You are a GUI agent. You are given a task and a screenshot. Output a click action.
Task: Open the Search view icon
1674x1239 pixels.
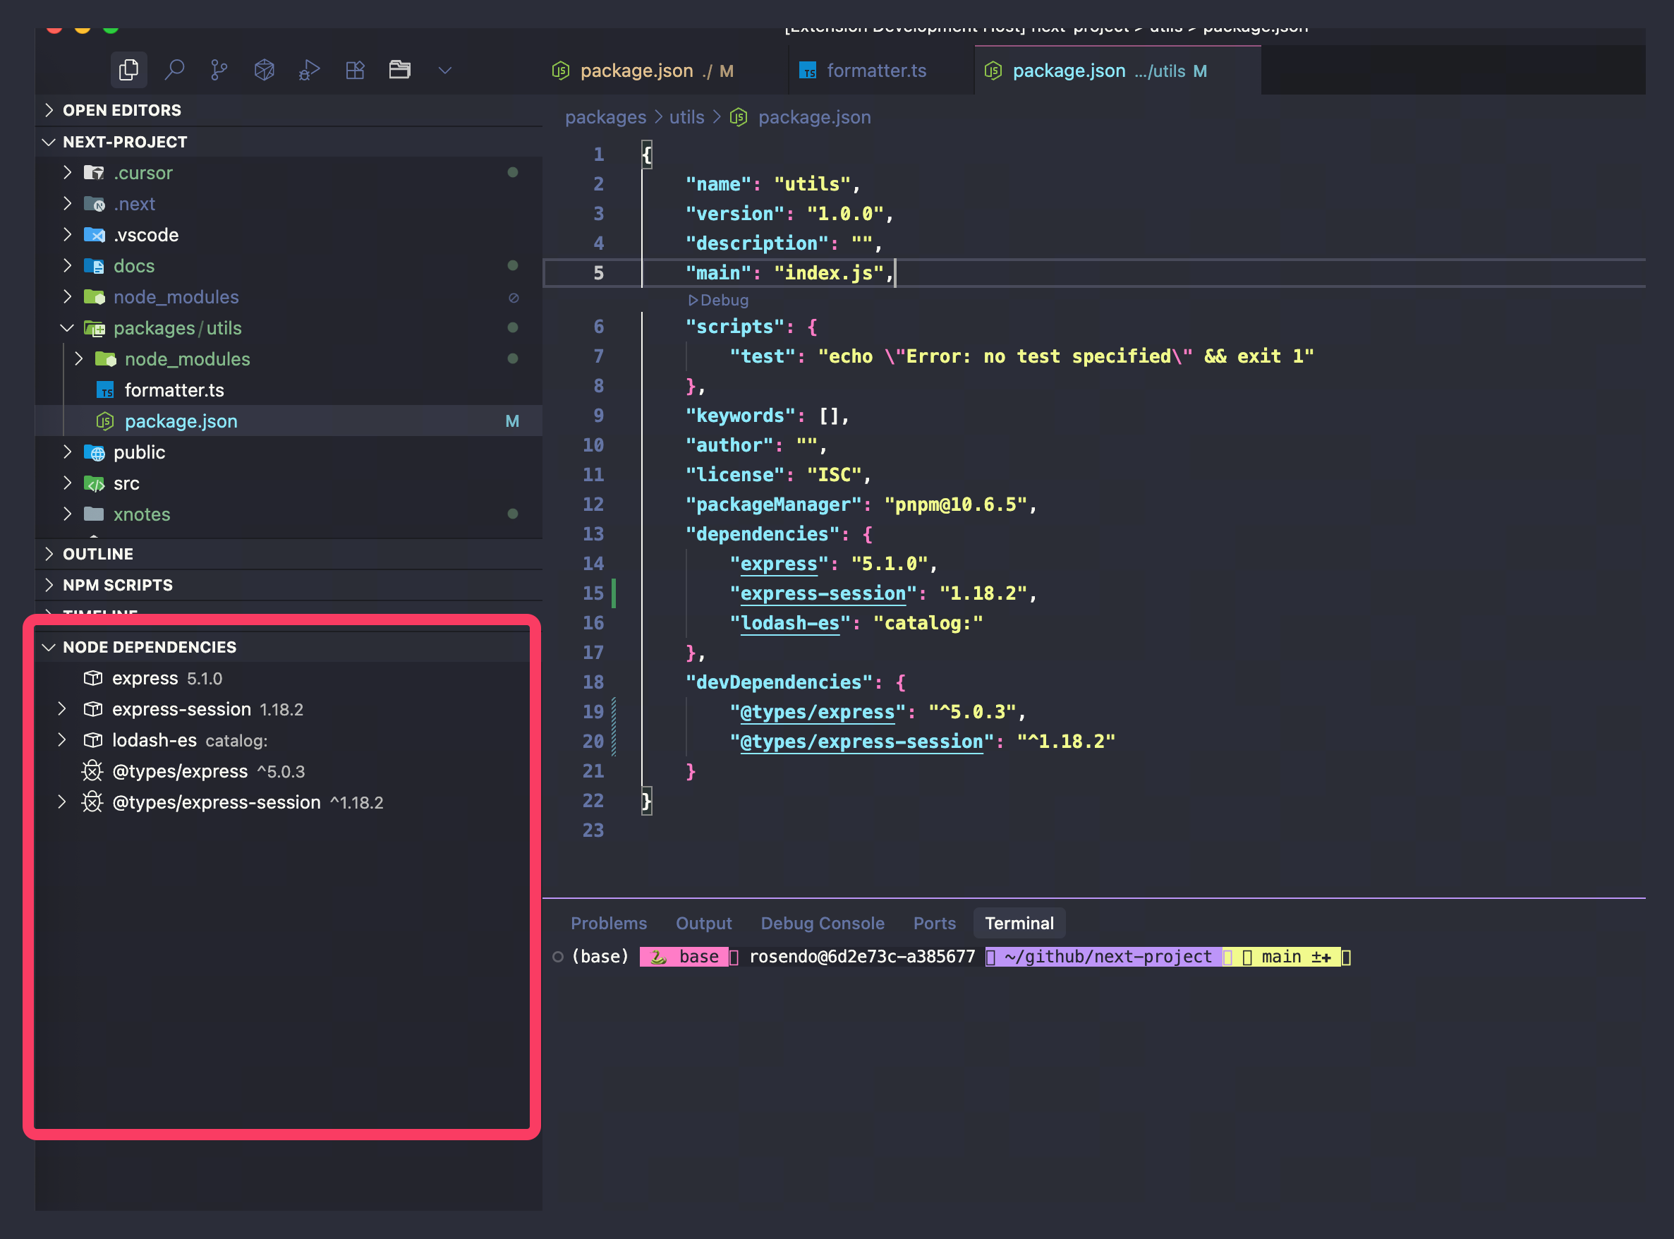pyautogui.click(x=174, y=71)
